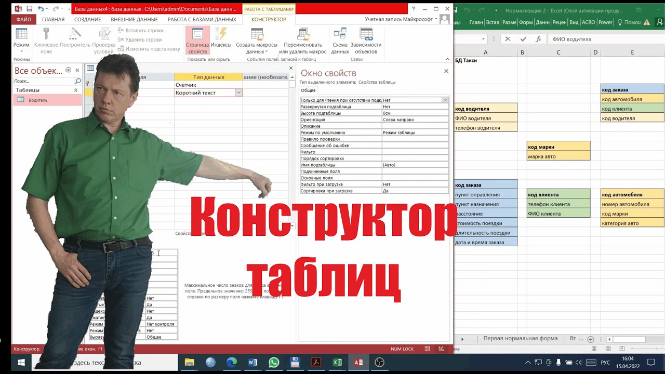Click Вставить строки in the ribbon
The width and height of the screenshot is (665, 374).
click(140, 31)
